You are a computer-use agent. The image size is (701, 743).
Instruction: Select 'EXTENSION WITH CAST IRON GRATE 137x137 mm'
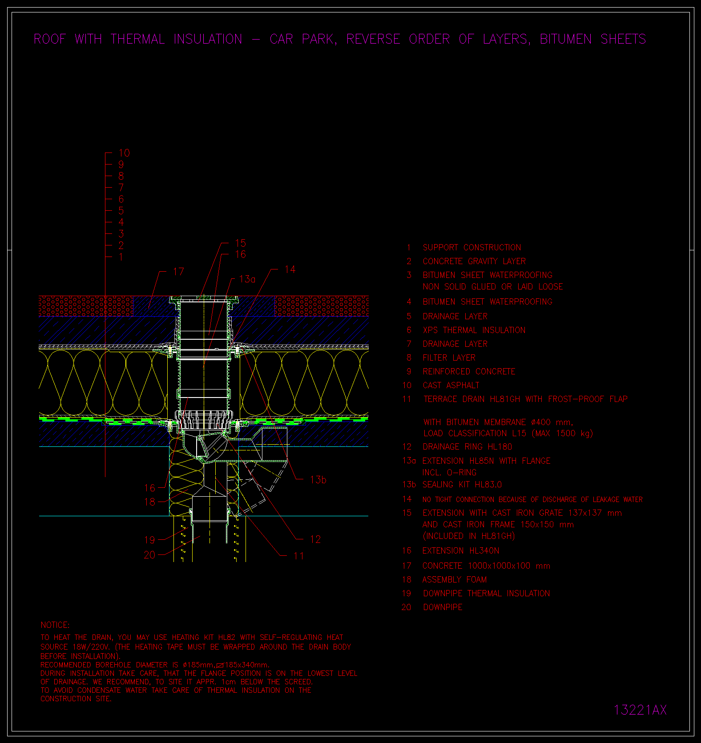click(522, 513)
